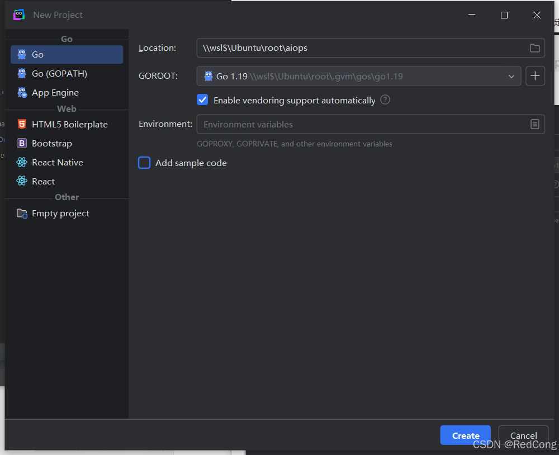Click the Location label
This screenshot has height=455, width=559.
click(157, 48)
